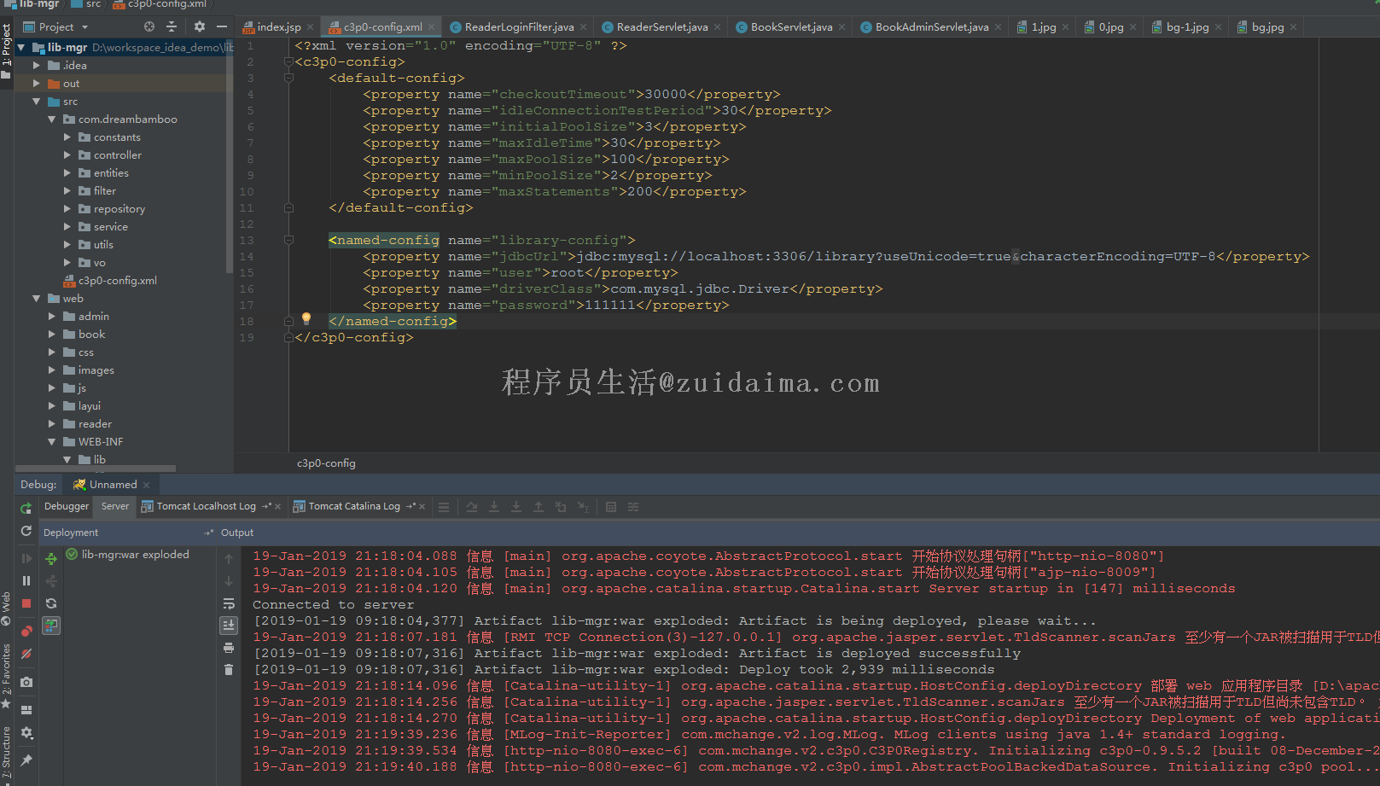Expand the repository package
1380x786 pixels.
(x=67, y=208)
